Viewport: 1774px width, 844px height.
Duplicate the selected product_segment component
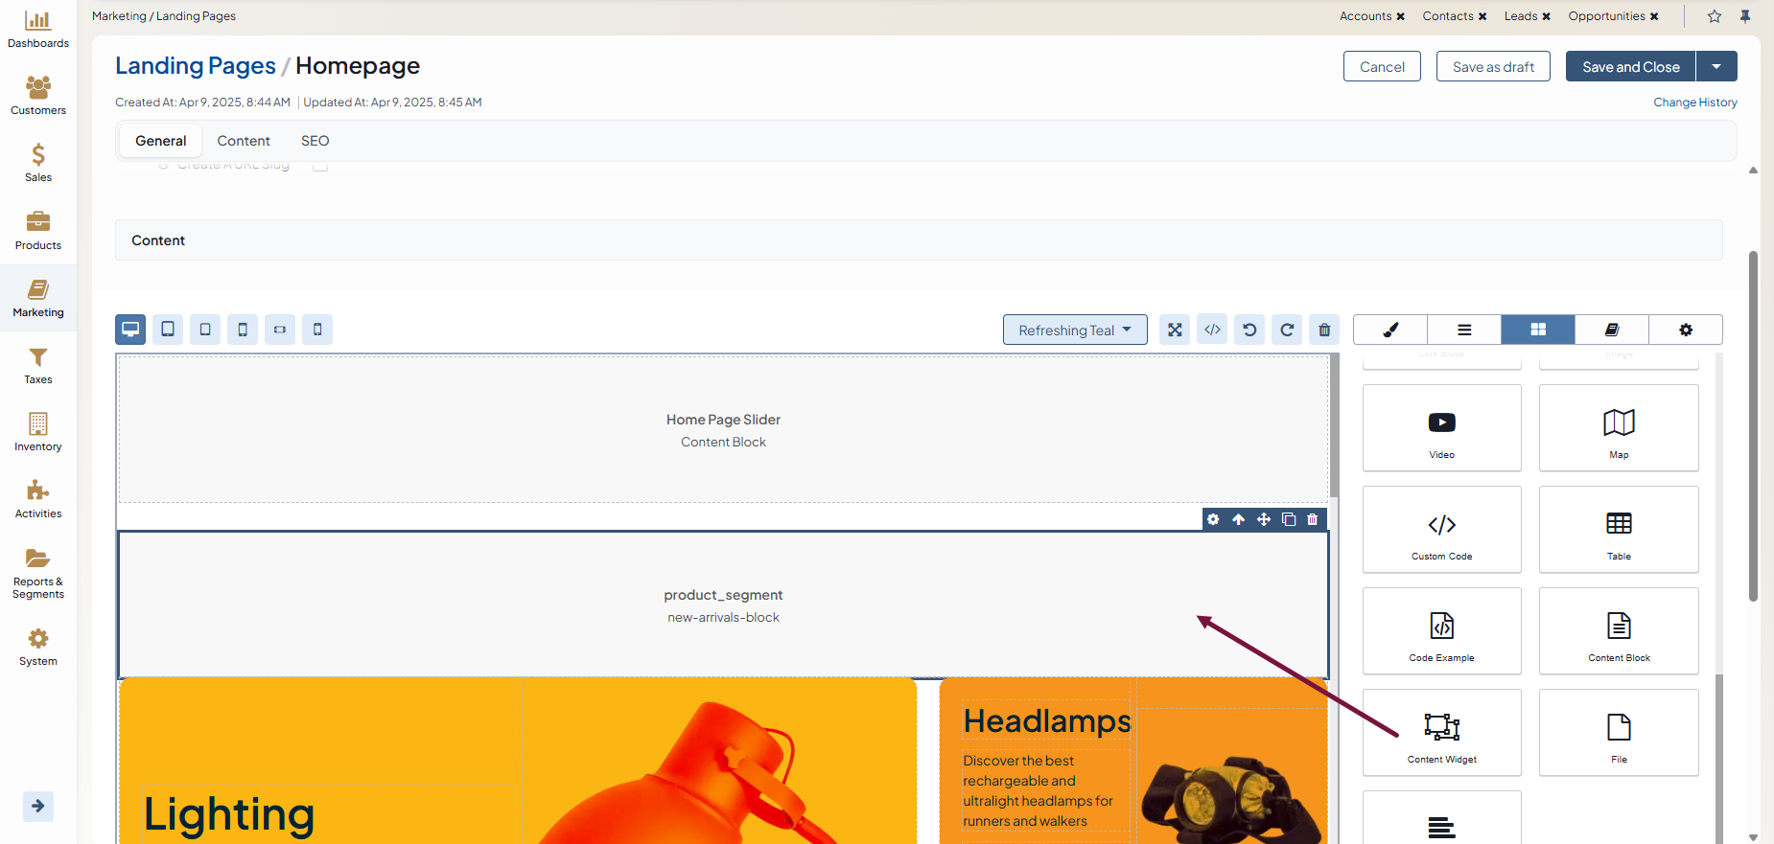[1289, 519]
